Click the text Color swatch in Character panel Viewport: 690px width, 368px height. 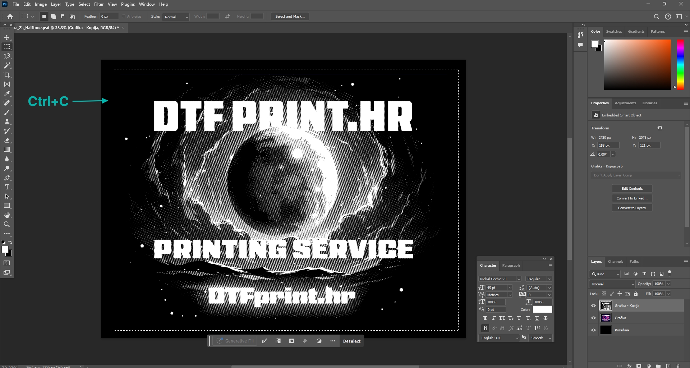click(x=542, y=310)
